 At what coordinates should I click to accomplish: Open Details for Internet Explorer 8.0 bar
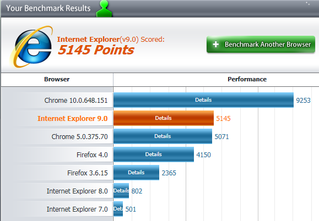(121, 191)
